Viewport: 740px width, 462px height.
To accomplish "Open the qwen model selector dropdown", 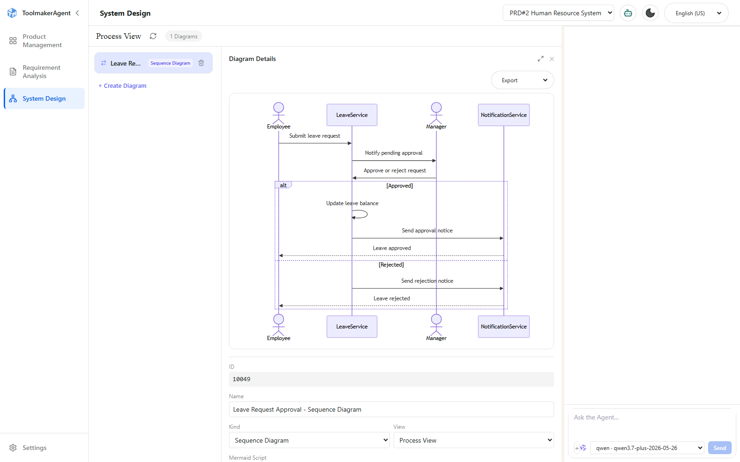I will 647,448.
